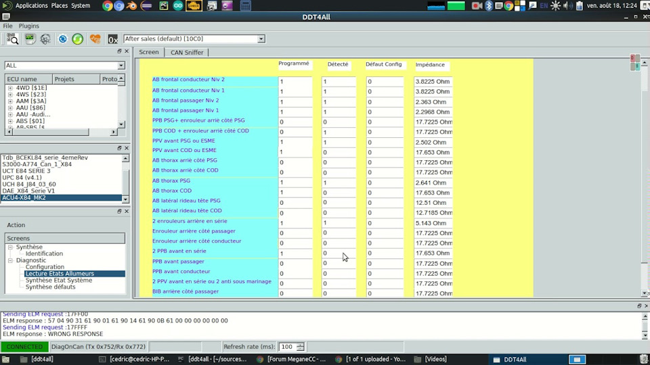Collapse the Diagnostic tree node
The width and height of the screenshot is (650, 365).
(x=10, y=260)
